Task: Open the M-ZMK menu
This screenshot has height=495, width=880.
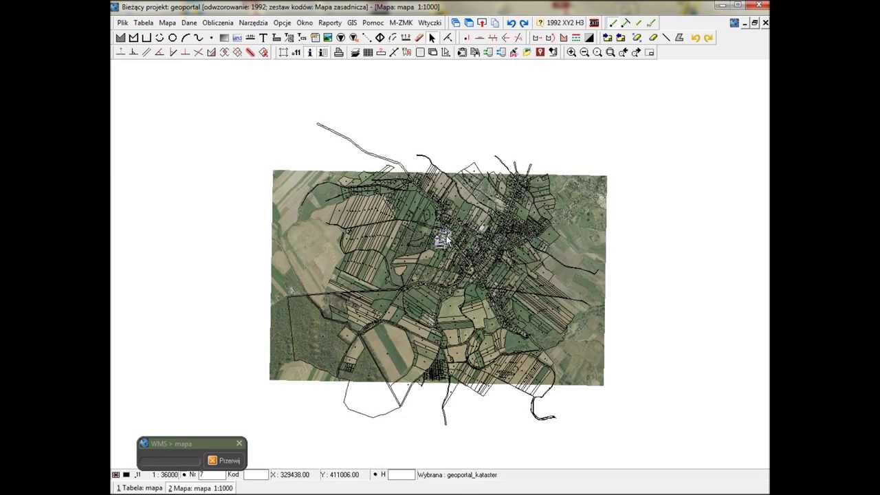Action: 401,23
